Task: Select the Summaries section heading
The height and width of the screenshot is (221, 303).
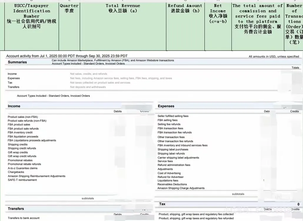Action: pos(17,62)
